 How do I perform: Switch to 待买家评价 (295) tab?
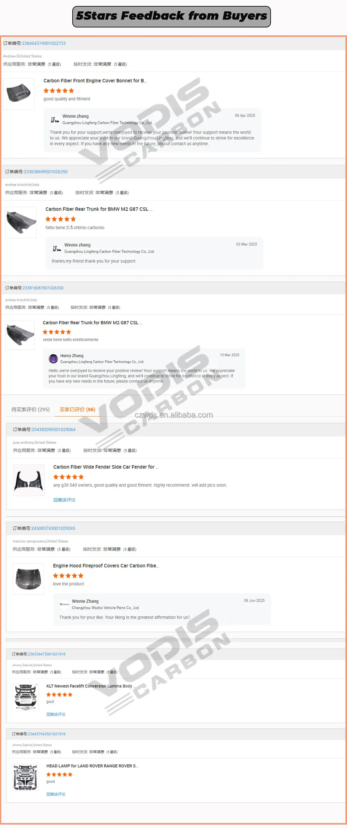tap(31, 409)
